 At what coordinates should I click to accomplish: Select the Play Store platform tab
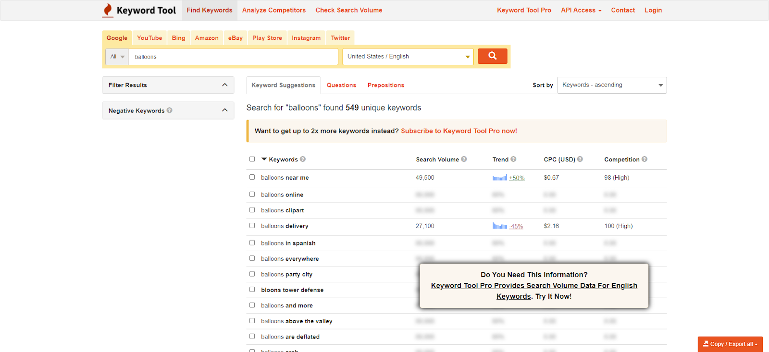coord(267,38)
